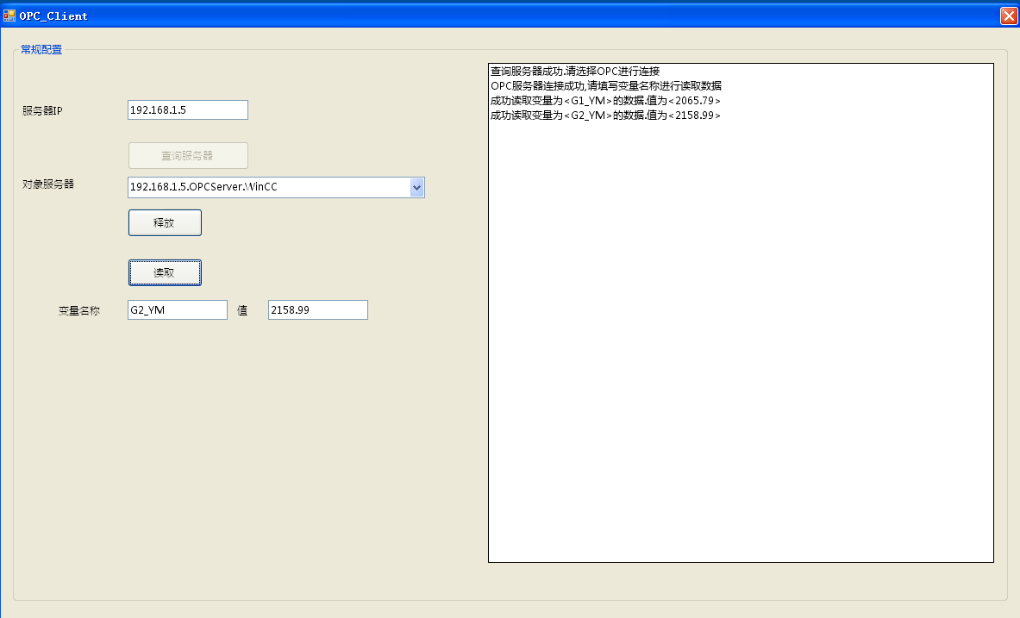This screenshot has height=618, width=1020.
Task: Click the 值 label
Action: [x=242, y=311]
